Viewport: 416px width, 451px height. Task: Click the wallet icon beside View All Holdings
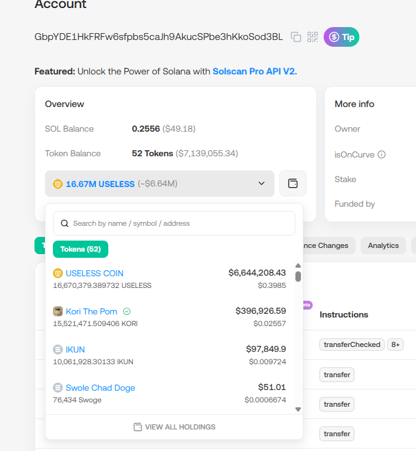pos(138,427)
